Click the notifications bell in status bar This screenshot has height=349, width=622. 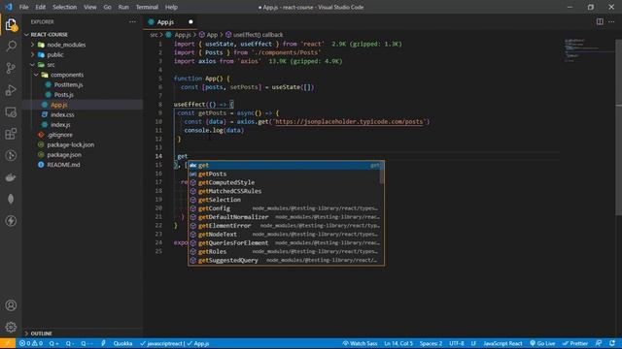pyautogui.click(x=612, y=343)
